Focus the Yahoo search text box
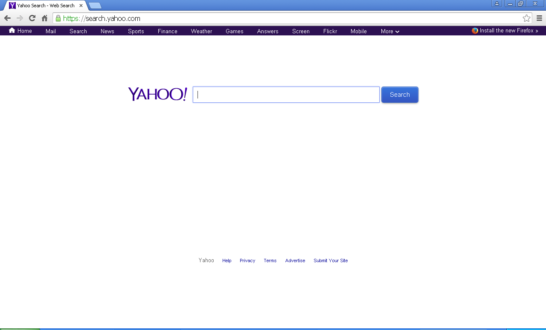 [x=286, y=95]
